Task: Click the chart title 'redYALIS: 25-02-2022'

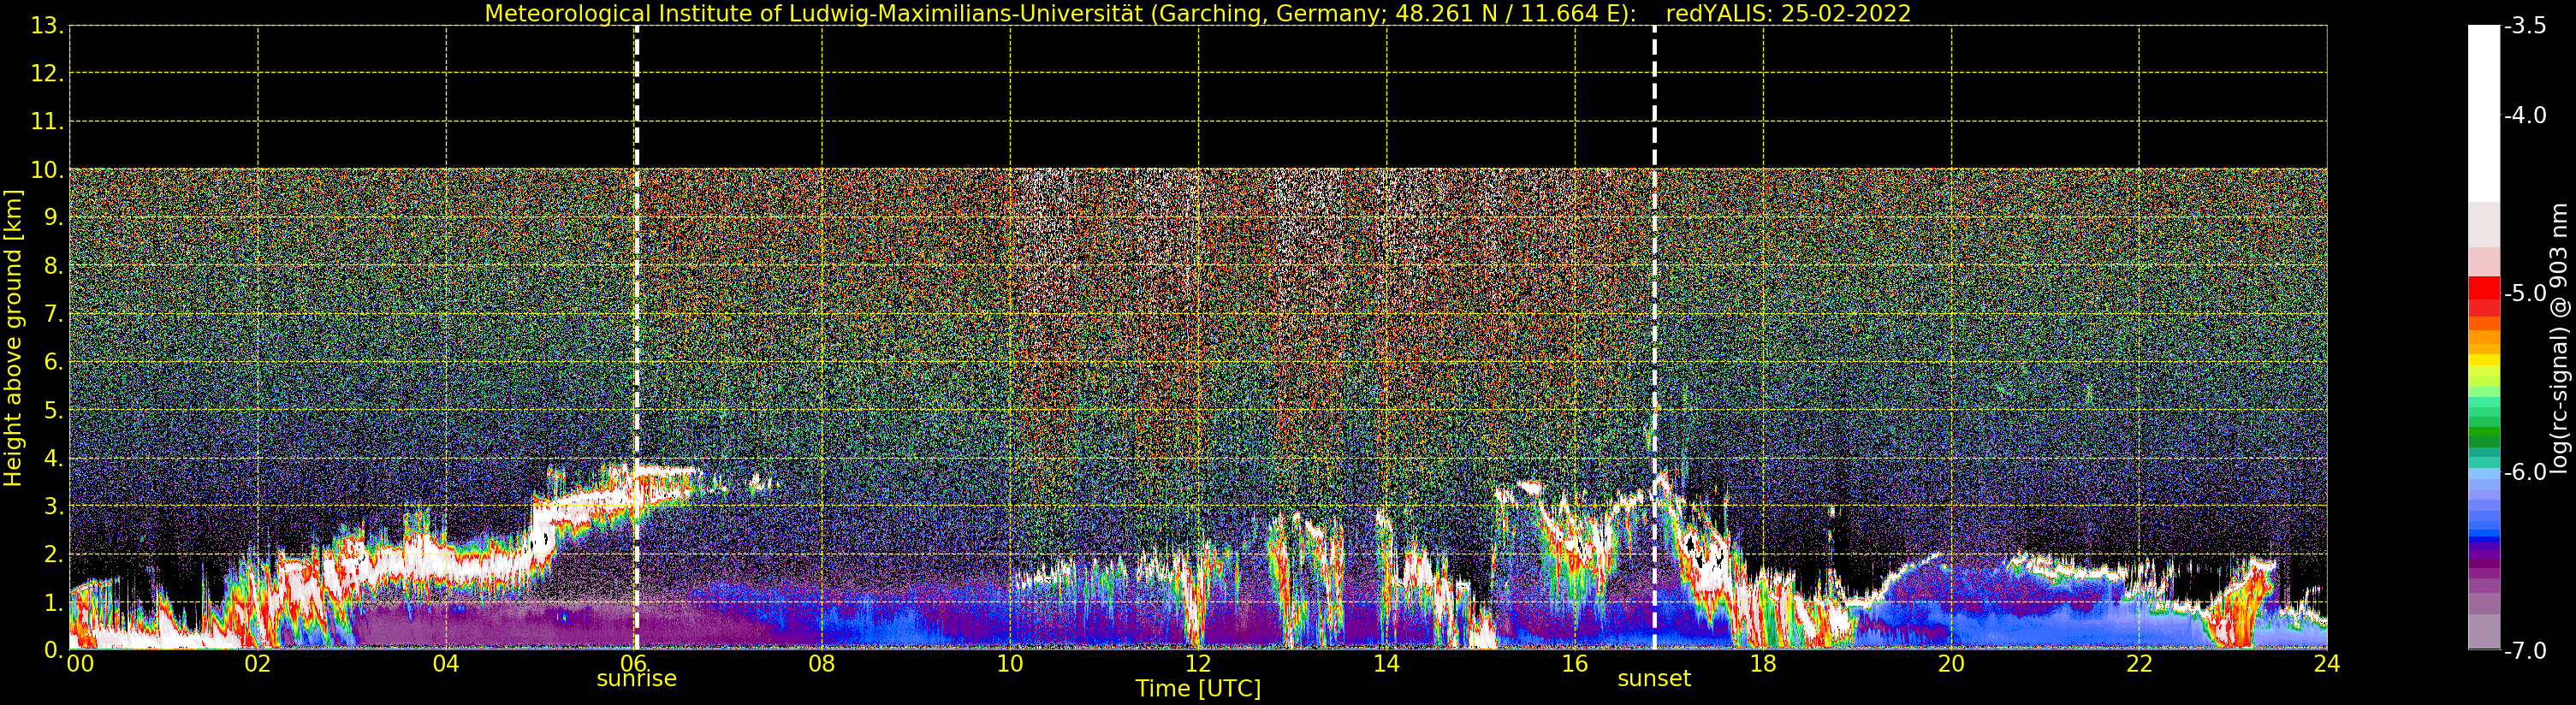Action: click(x=1788, y=14)
